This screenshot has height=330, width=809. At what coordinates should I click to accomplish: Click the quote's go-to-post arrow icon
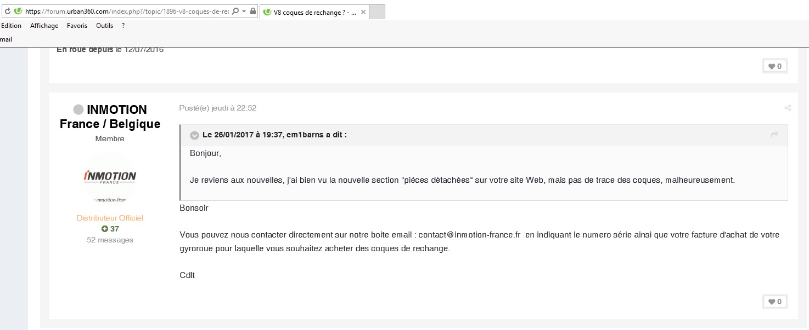tap(774, 135)
